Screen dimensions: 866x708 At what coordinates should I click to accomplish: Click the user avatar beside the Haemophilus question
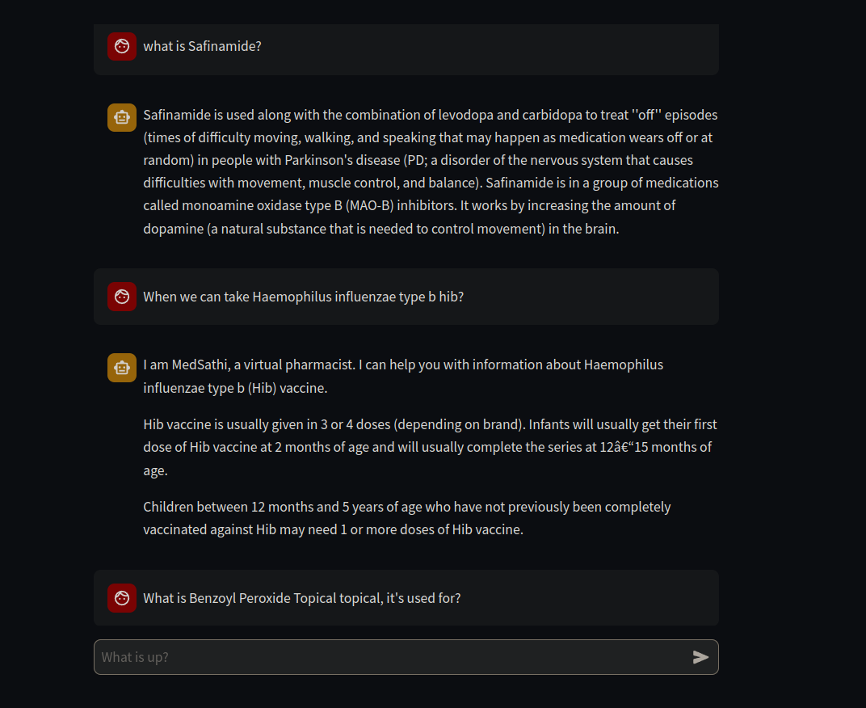point(122,297)
